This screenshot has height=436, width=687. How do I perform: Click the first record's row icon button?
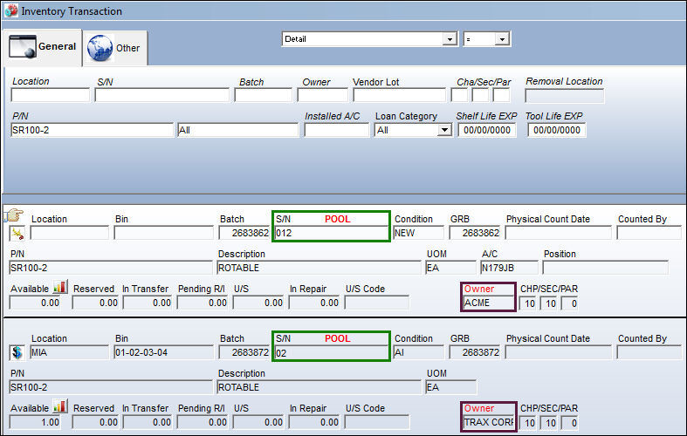[17, 234]
